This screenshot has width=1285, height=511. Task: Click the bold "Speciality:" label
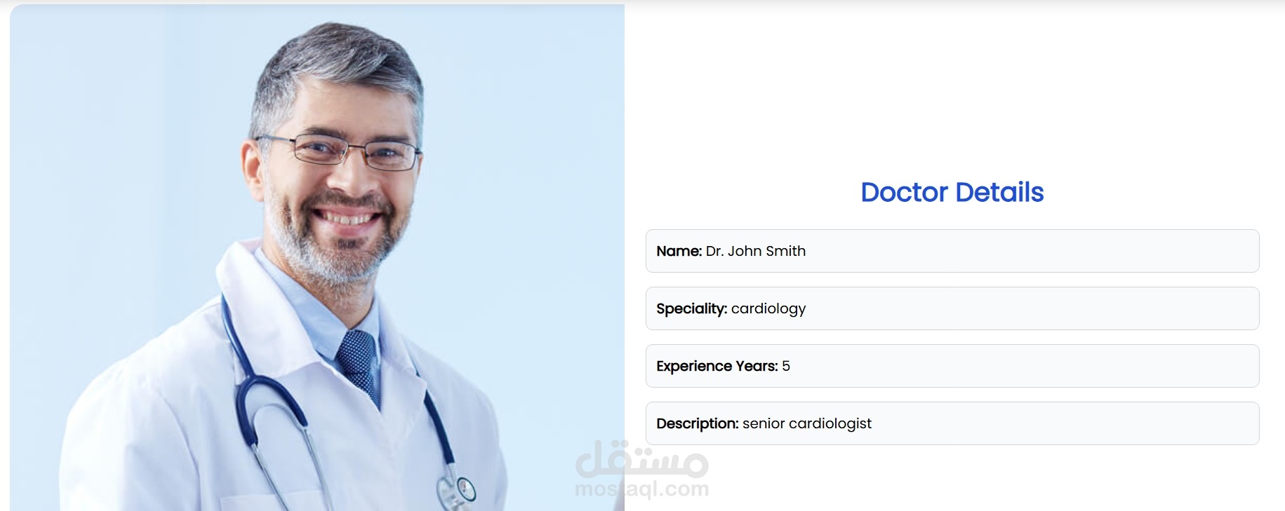point(691,308)
